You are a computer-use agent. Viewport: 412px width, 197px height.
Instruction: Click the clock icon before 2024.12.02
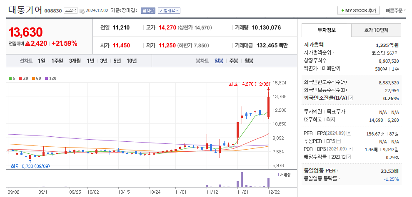tap(82, 11)
